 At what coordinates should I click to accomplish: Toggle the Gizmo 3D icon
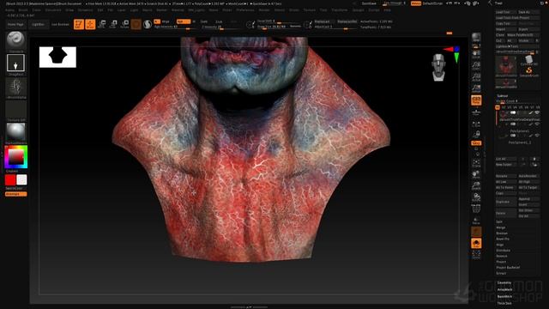click(136, 24)
